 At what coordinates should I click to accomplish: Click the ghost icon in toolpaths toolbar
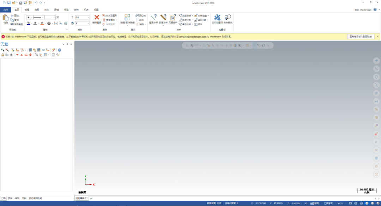pos(11,55)
